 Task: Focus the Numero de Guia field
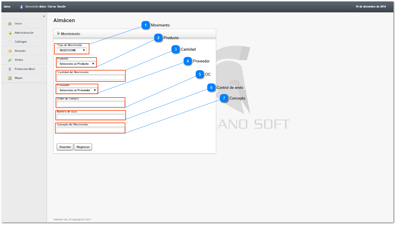coord(90,117)
